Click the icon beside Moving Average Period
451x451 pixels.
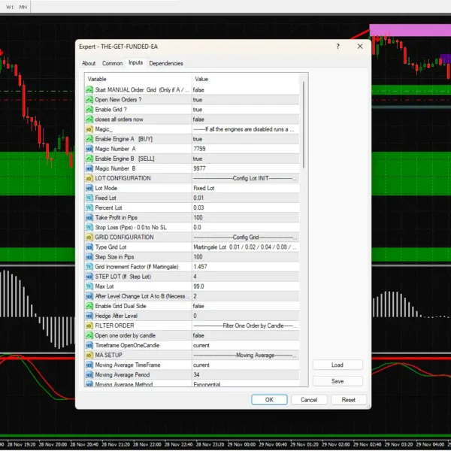(89, 374)
